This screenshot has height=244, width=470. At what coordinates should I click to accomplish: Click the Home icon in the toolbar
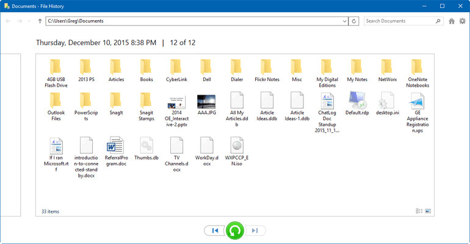pos(452,21)
